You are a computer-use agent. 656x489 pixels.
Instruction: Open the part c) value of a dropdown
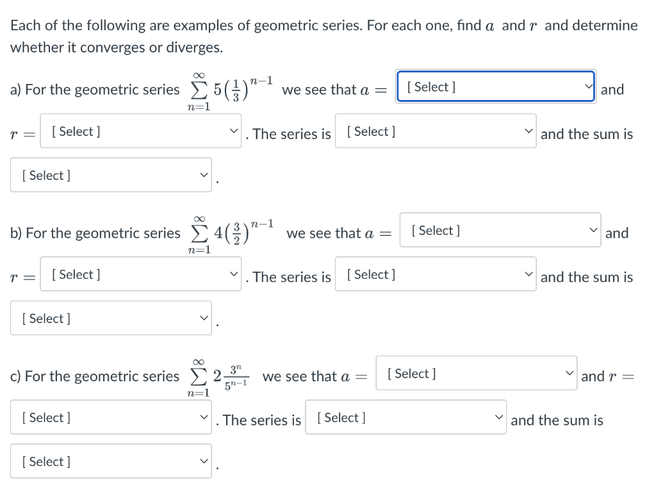(476, 373)
